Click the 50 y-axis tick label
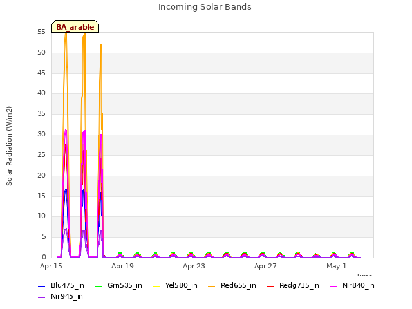Image resolution: width=412 pixels, height=309 pixels. (x=41, y=52)
